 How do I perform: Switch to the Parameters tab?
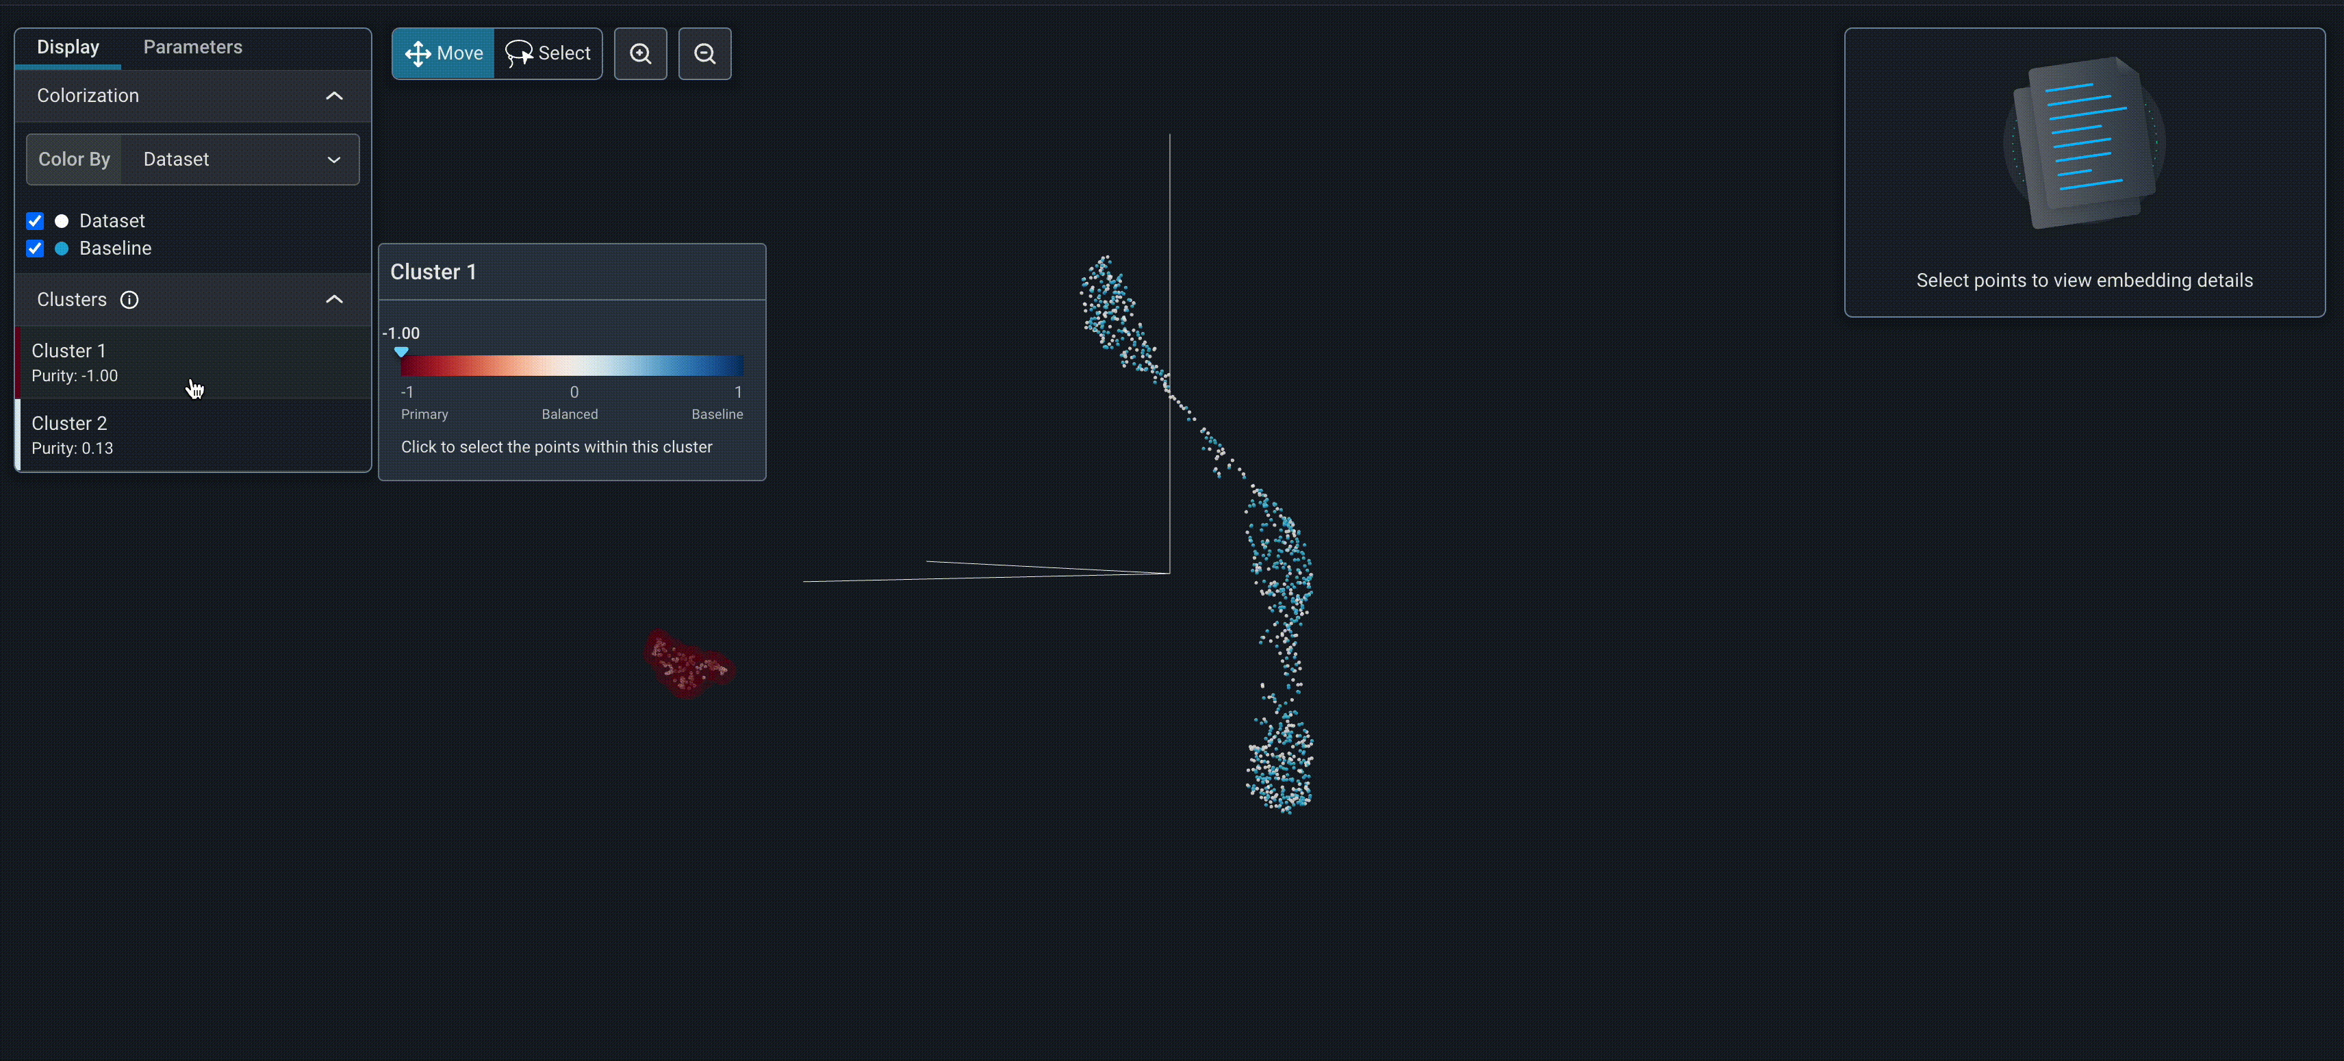[193, 47]
